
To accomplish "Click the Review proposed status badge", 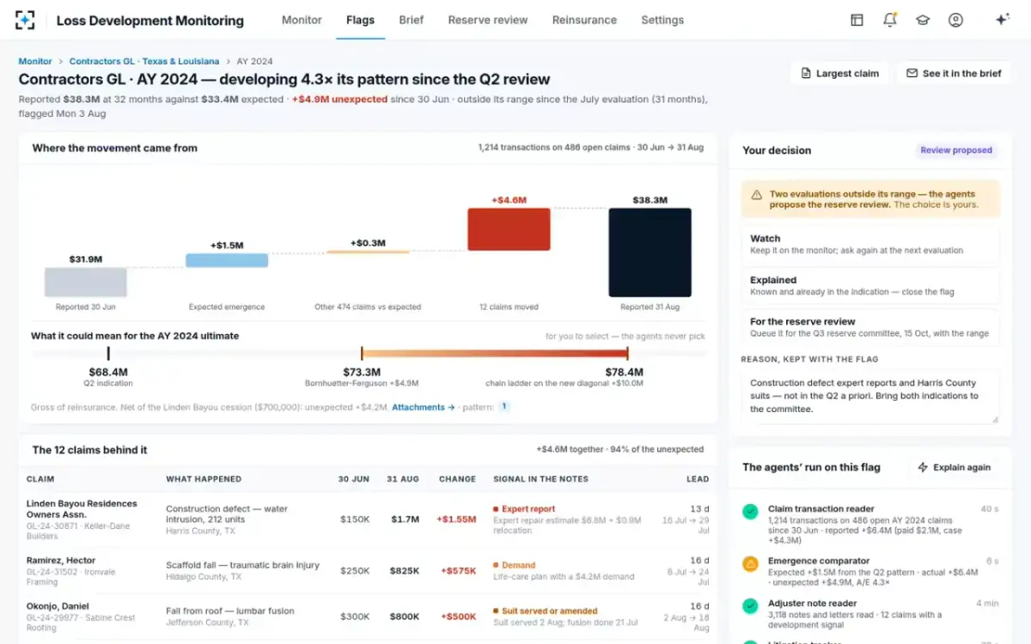I will point(956,150).
